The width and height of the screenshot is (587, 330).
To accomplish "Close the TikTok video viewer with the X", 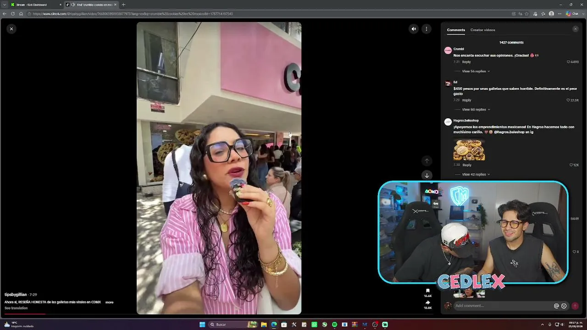I will (11, 29).
